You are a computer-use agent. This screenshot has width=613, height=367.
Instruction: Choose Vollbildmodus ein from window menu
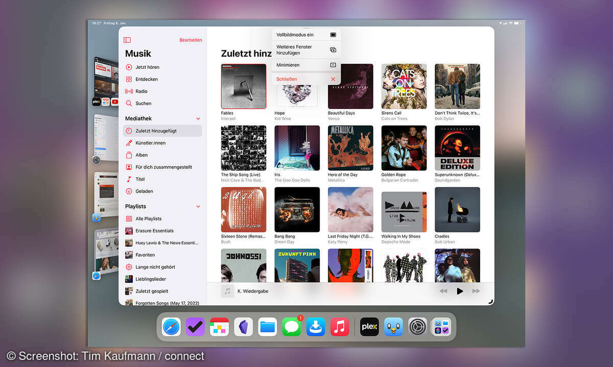click(306, 35)
